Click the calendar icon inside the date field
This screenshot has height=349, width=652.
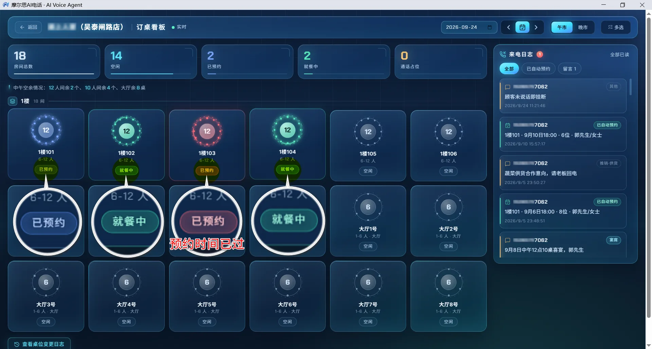coord(490,27)
